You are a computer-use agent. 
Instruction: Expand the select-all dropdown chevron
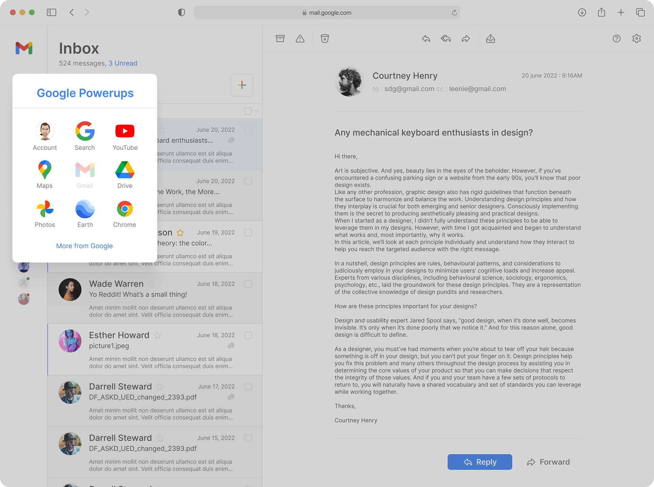256,111
